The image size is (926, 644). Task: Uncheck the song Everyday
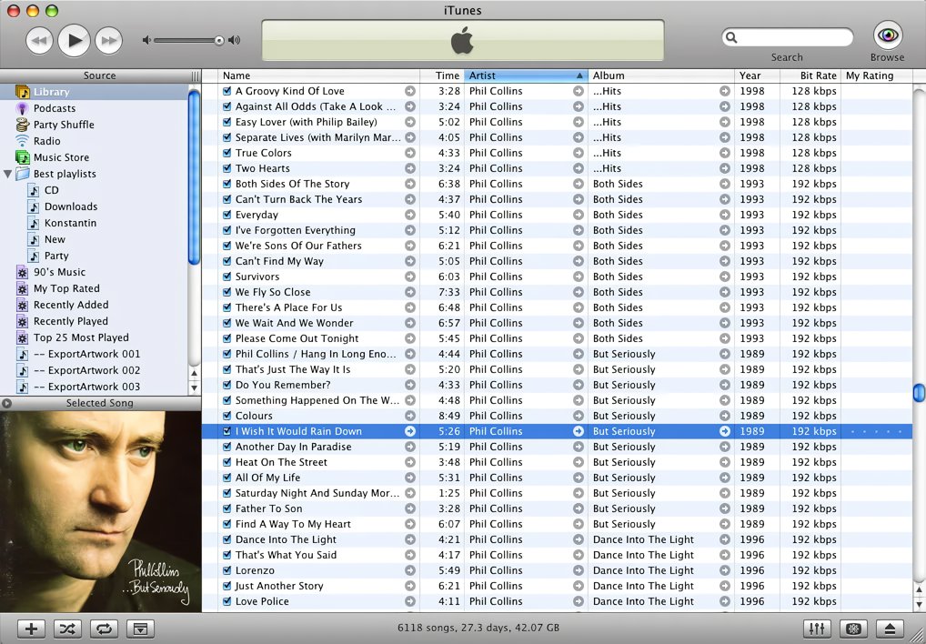click(226, 215)
